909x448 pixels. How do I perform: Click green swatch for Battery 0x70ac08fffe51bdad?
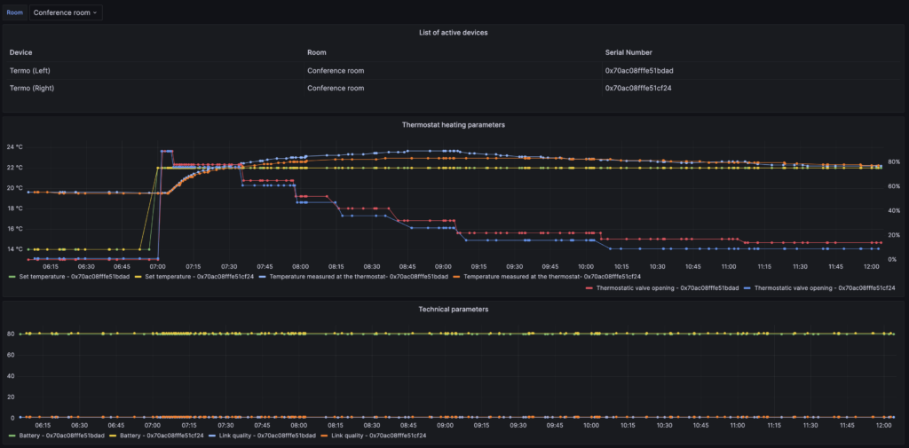click(x=11, y=436)
